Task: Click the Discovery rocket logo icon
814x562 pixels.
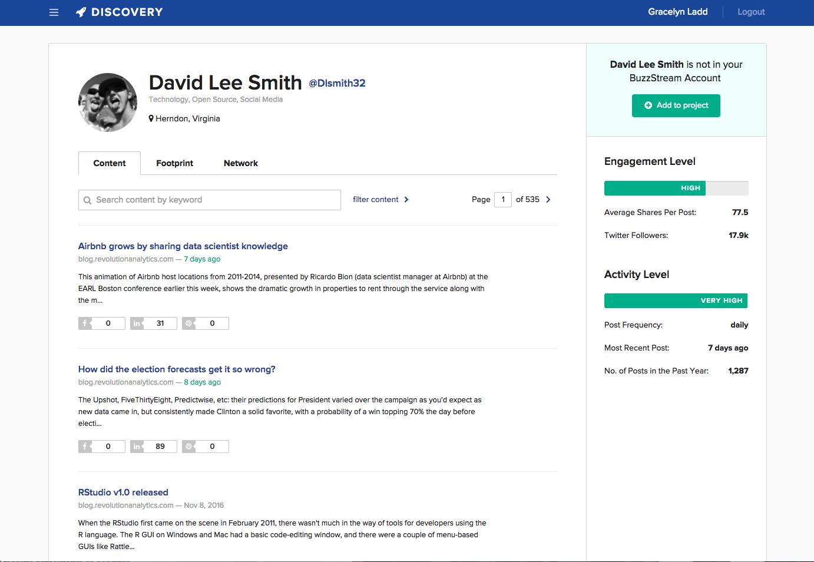Action: pos(81,12)
